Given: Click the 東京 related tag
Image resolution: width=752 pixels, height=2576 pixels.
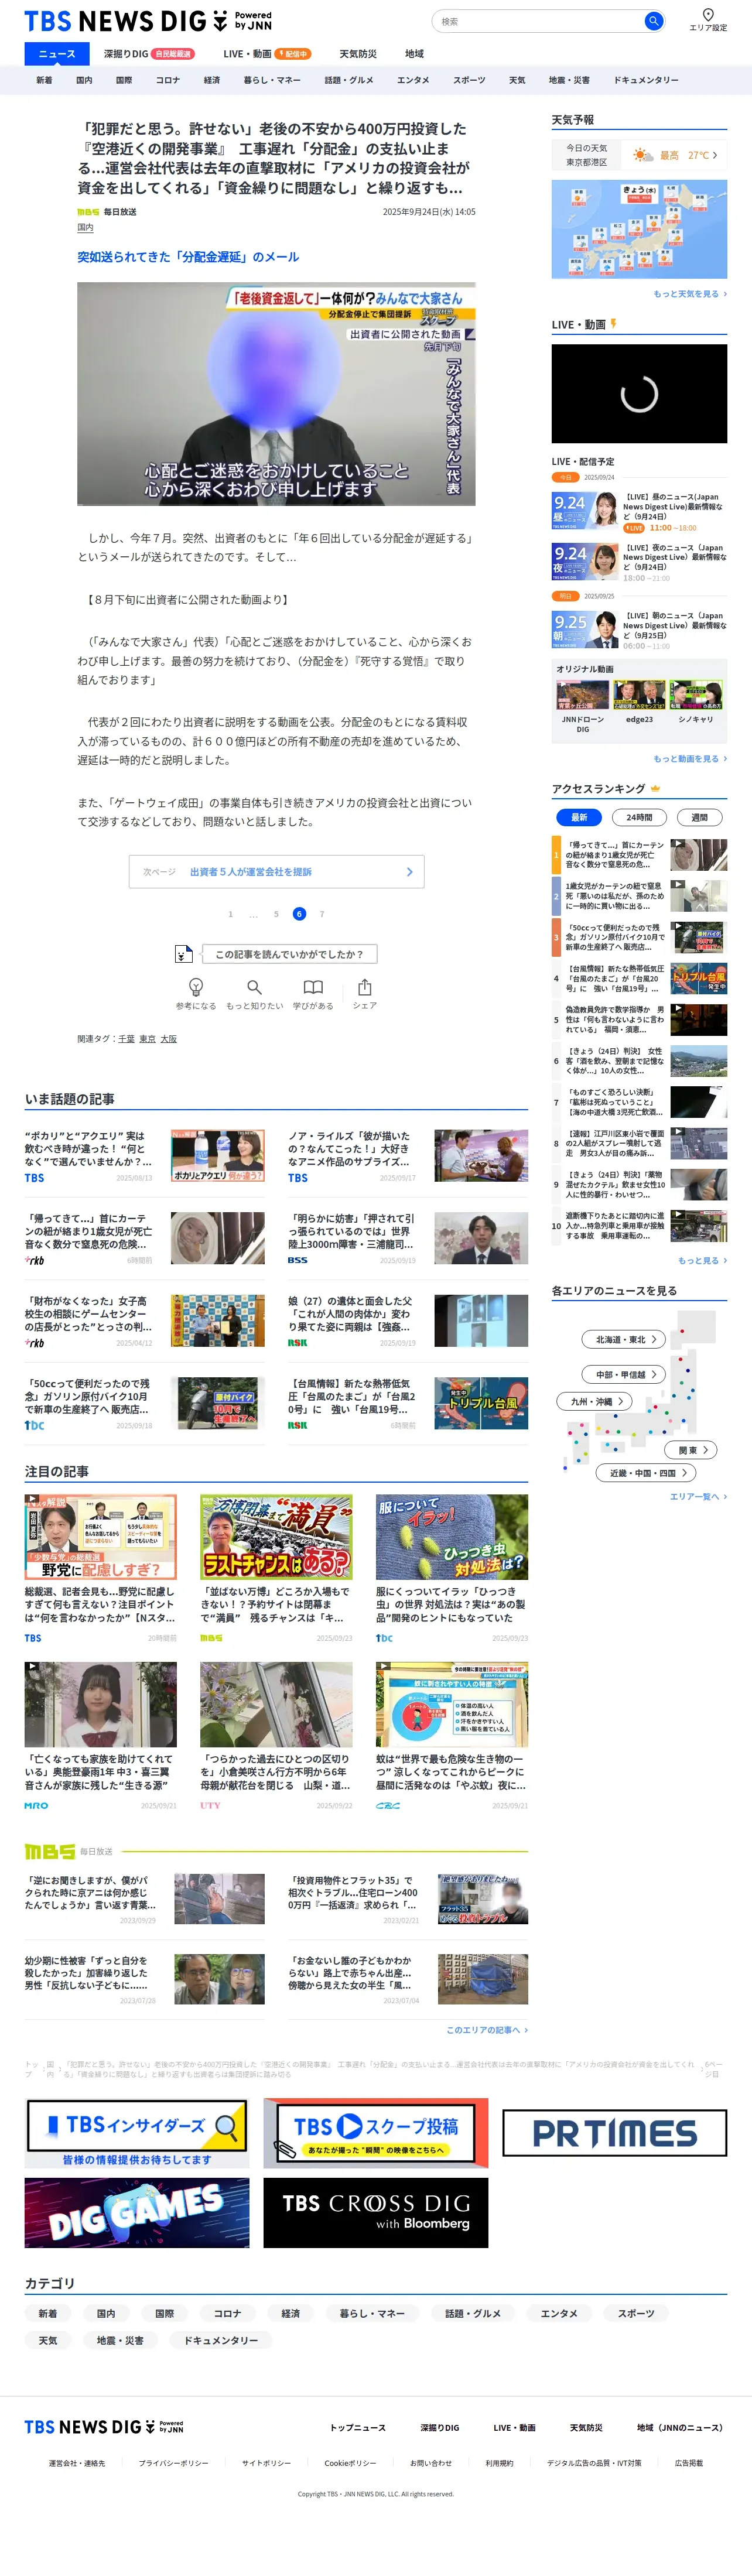Looking at the screenshot, I should tap(147, 1039).
